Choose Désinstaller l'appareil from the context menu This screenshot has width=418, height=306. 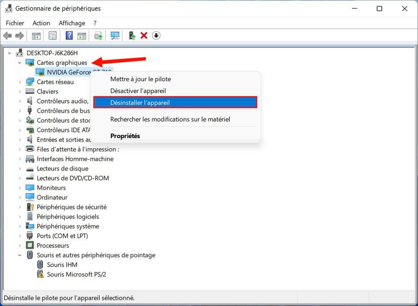click(175, 103)
